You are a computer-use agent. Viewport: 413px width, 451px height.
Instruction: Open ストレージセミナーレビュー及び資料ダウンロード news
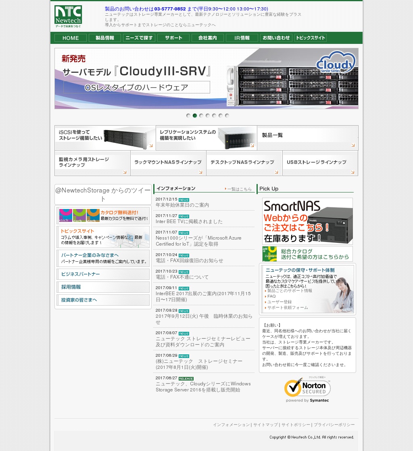point(203,342)
